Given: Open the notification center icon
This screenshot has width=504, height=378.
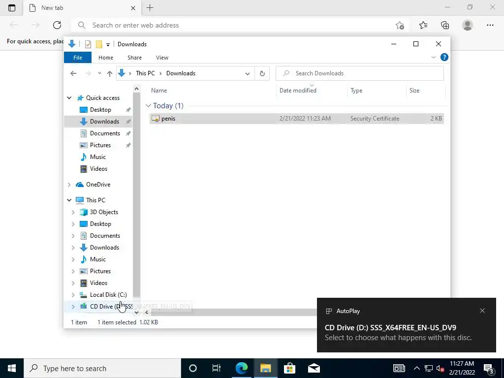Looking at the screenshot, I should (x=489, y=369).
